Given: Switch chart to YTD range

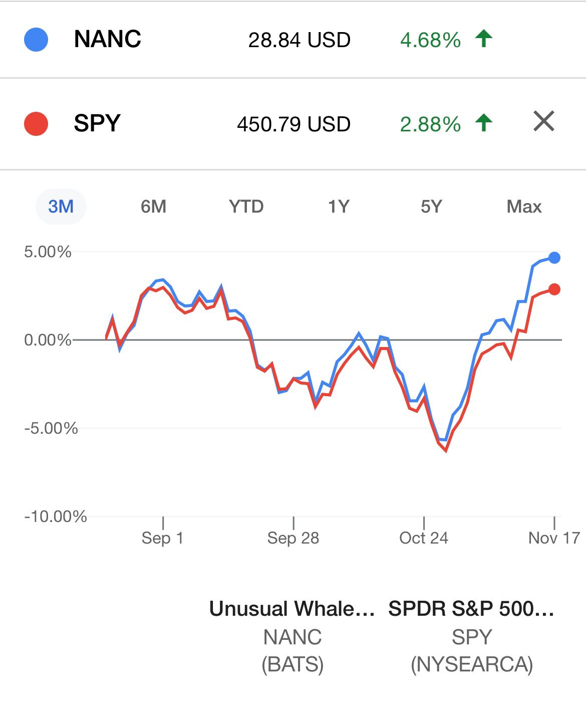Looking at the screenshot, I should 246,207.
